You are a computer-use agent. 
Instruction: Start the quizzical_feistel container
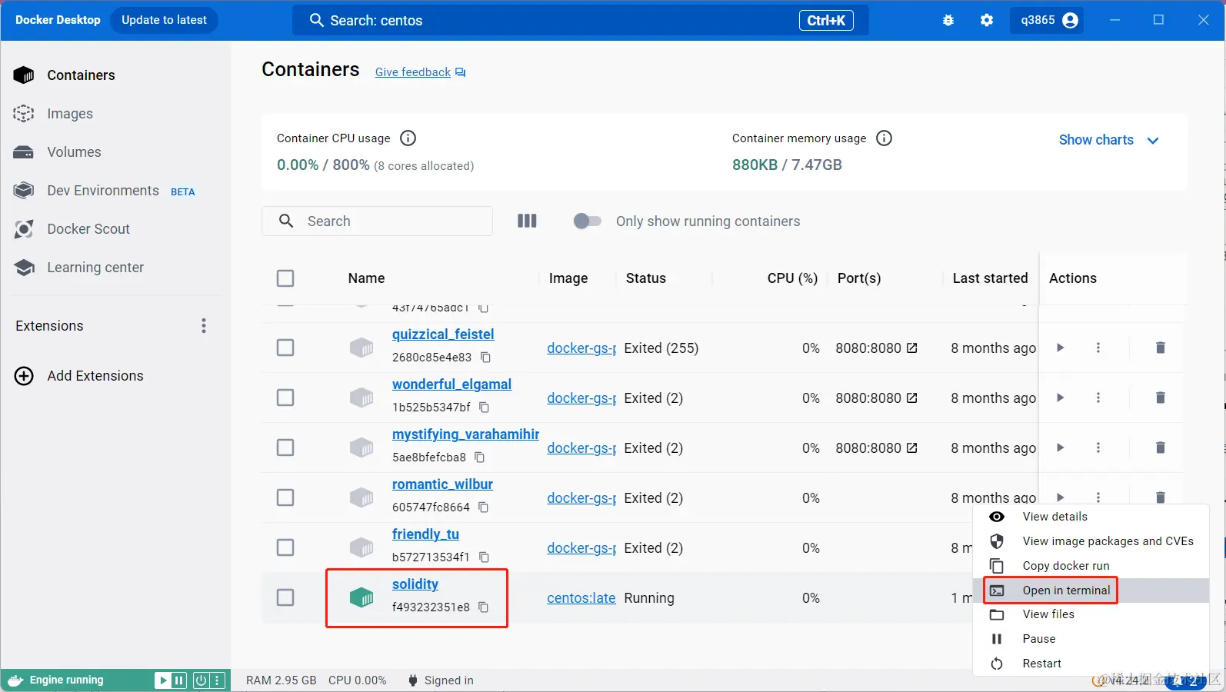pos(1061,348)
